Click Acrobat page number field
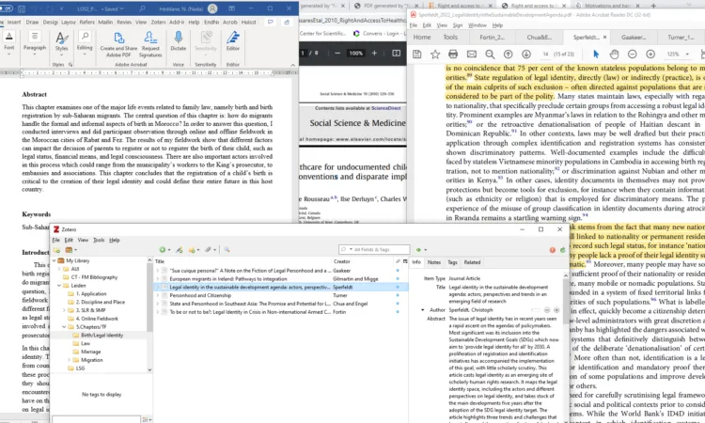Screen dimensions: 705x423 tap(545, 54)
